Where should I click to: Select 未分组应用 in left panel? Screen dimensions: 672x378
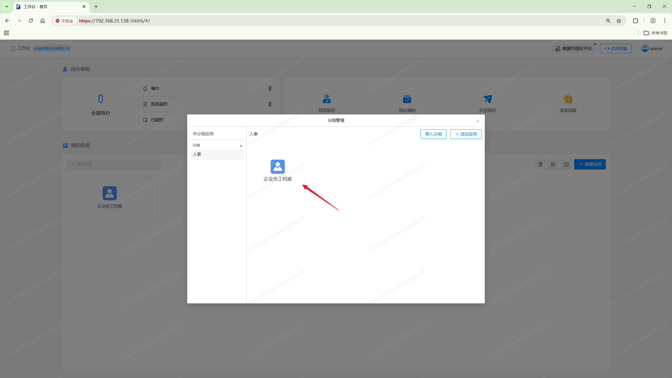pyautogui.click(x=203, y=134)
